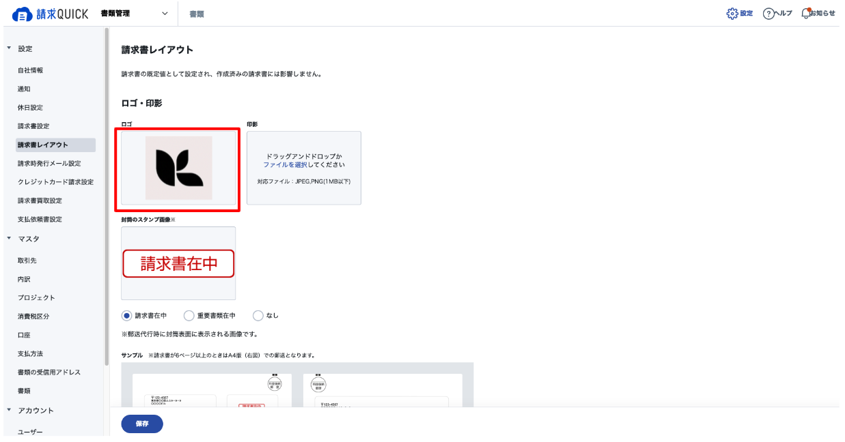Click the sidebar vertical scrollbar
The image size is (845, 442).
click(107, 198)
